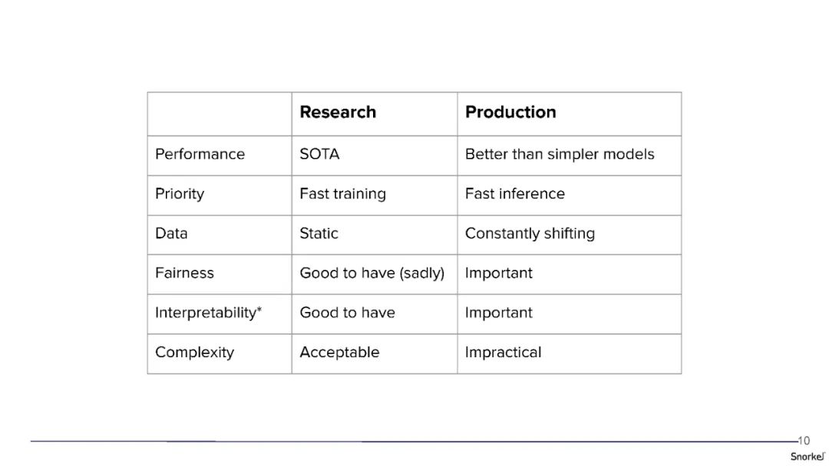Click the Complexity row label

point(194,353)
